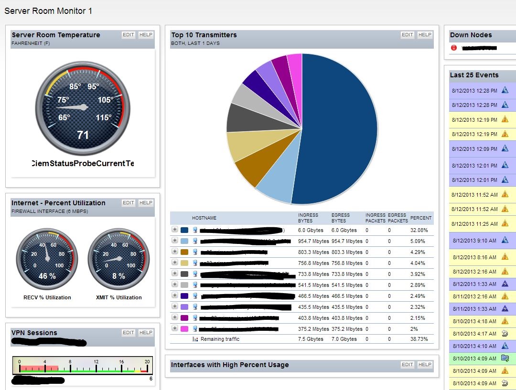Viewport: 516px width, 390px height.
Task: Click node icon in the 954.7 Mbytes row
Action: (195, 241)
